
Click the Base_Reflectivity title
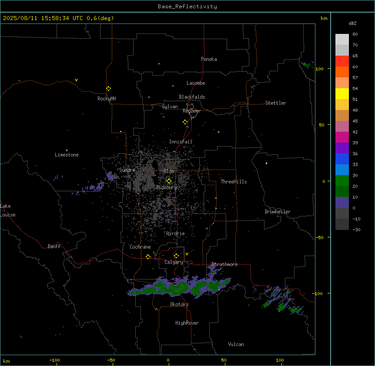click(x=187, y=7)
